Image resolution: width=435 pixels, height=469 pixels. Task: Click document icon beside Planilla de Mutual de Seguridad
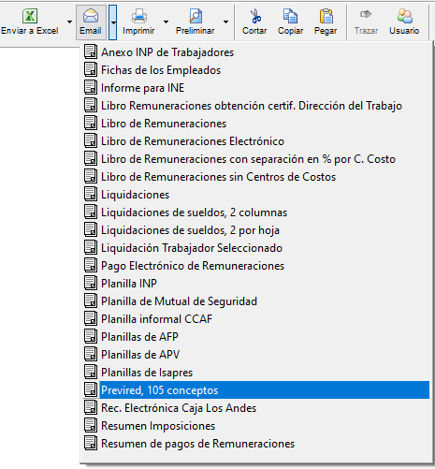[x=91, y=300]
